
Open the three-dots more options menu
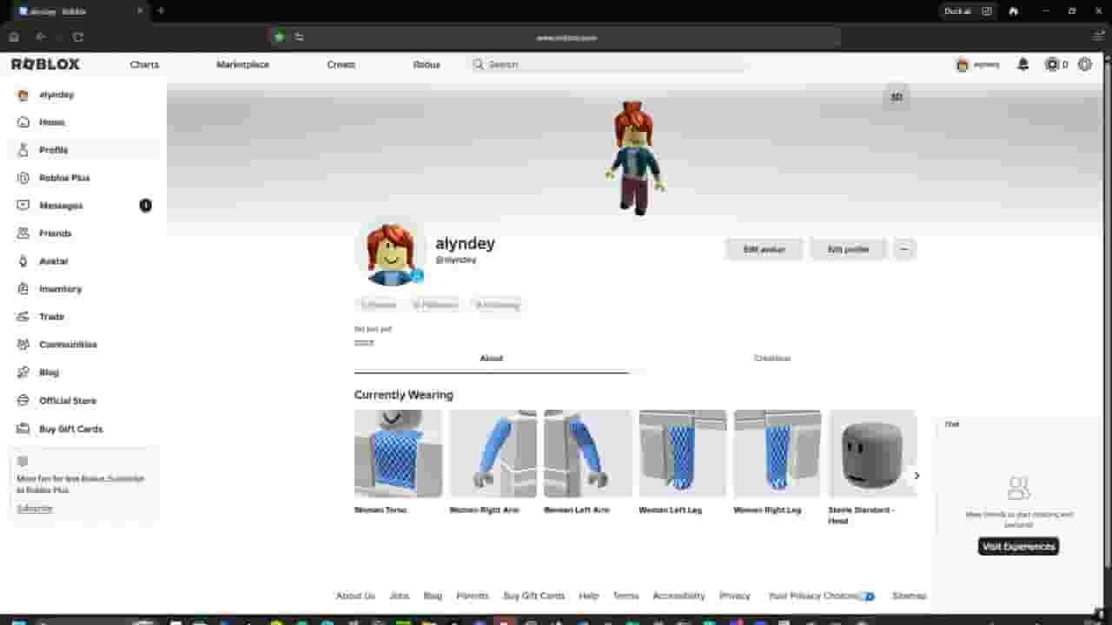(x=904, y=249)
